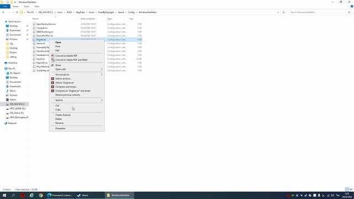The image size is (354, 199).
Task: Choose Cut in context menu
Action: (58, 106)
